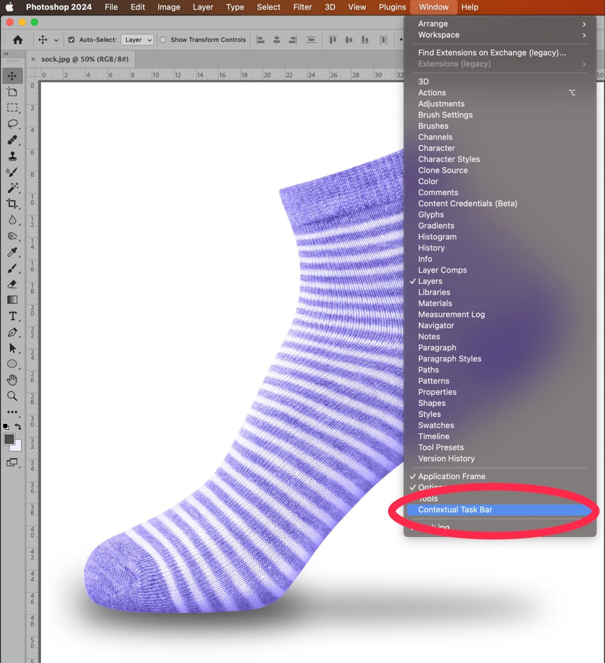Close the sock.jpg document tab
This screenshot has height=663, width=605.
(x=33, y=59)
